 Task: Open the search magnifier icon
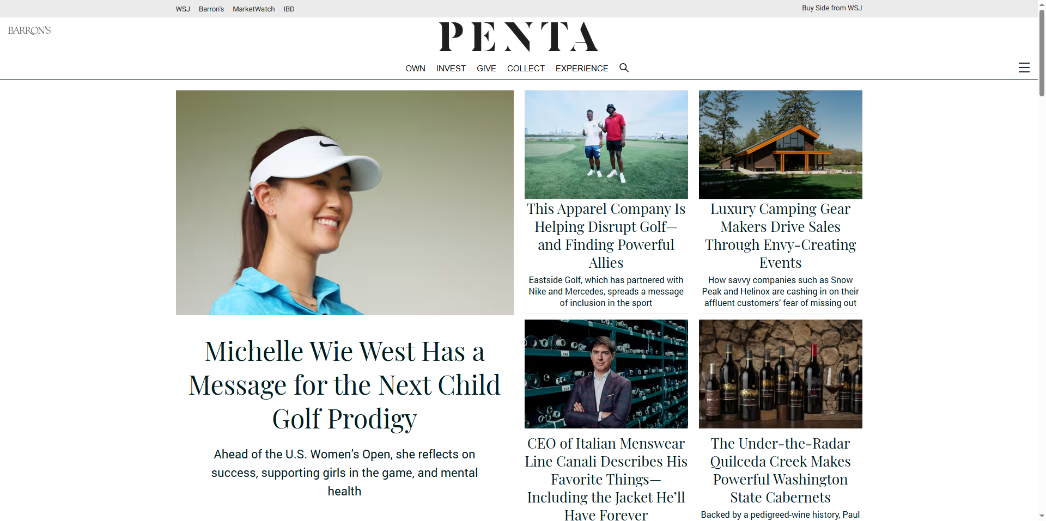(x=624, y=68)
